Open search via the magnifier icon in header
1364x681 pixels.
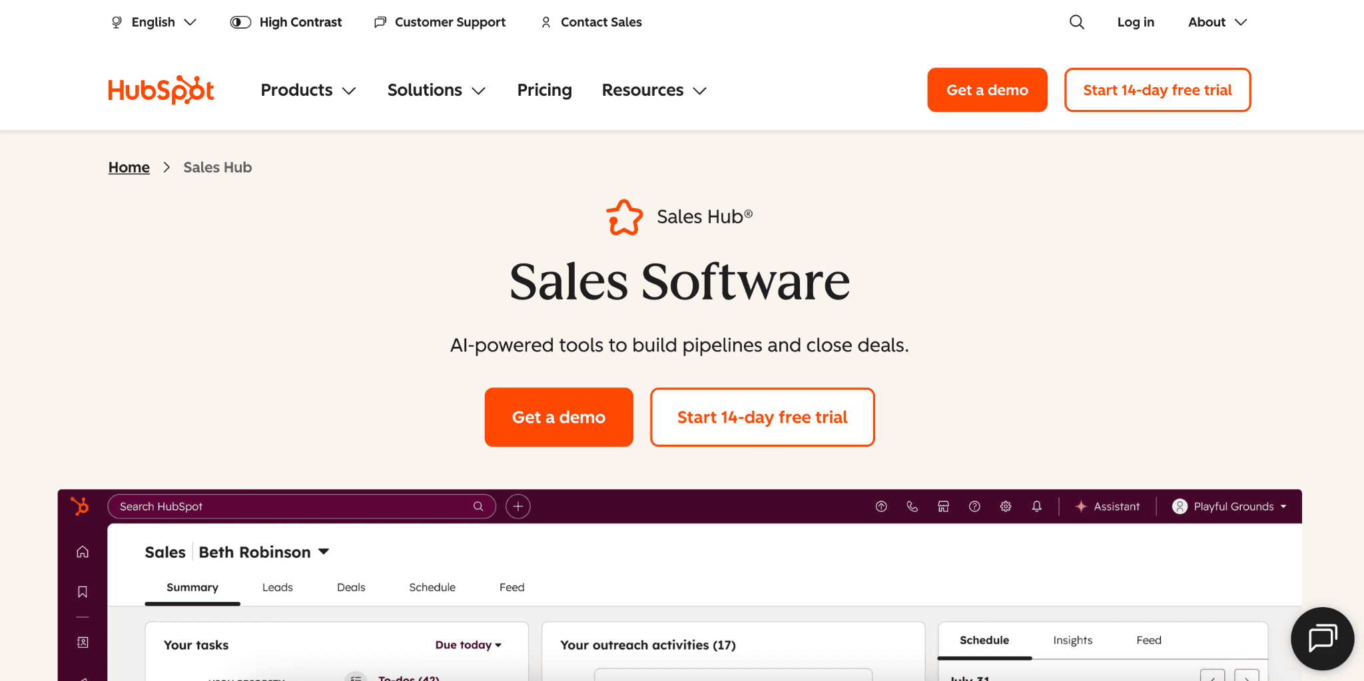click(x=1076, y=21)
